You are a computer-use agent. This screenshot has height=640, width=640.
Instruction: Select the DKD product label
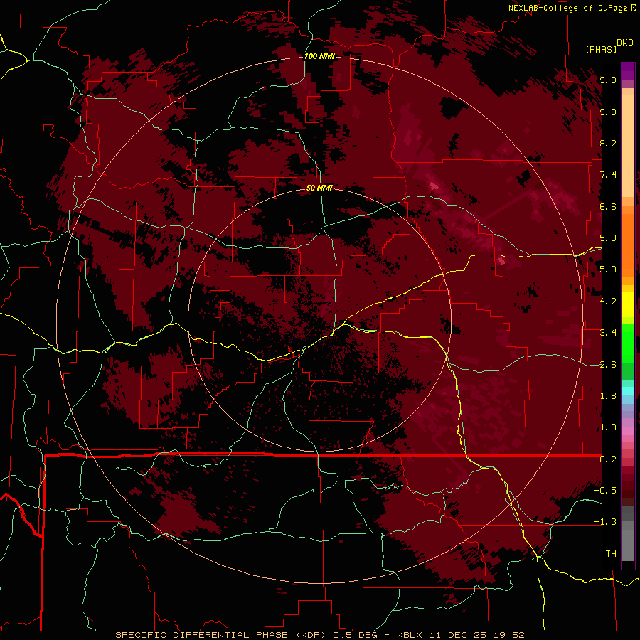(625, 43)
